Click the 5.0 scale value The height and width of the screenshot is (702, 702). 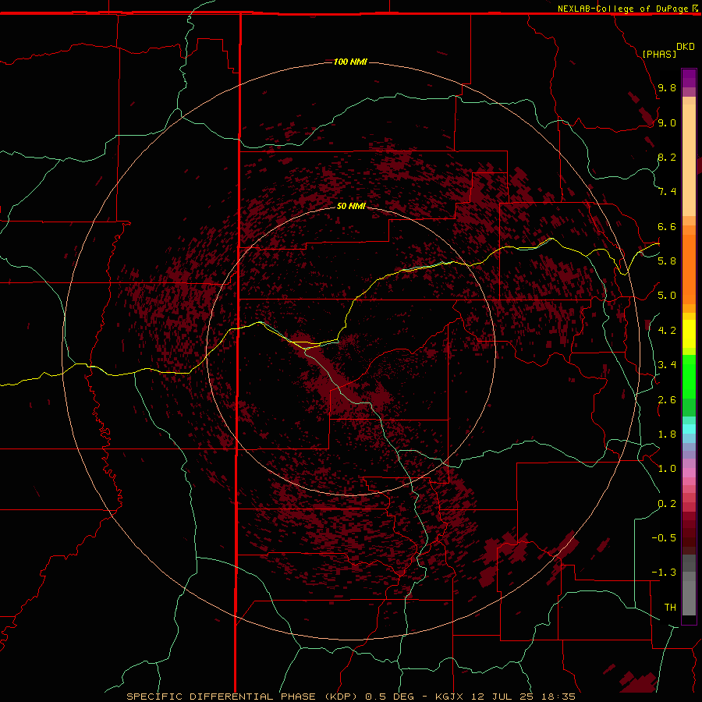tap(667, 296)
